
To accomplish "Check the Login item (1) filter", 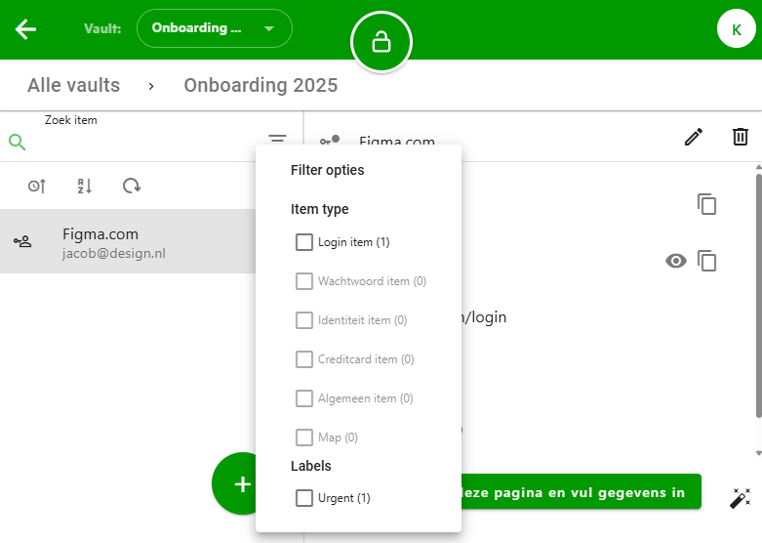I will click(x=304, y=242).
